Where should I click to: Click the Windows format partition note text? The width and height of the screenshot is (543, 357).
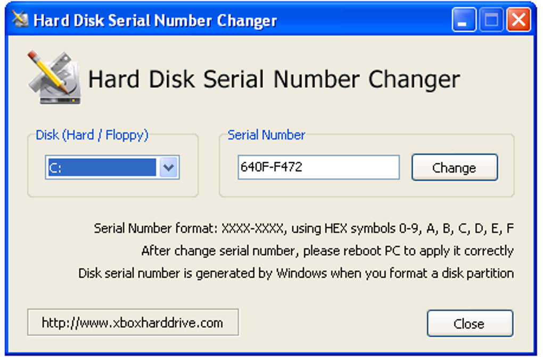pyautogui.click(x=296, y=273)
